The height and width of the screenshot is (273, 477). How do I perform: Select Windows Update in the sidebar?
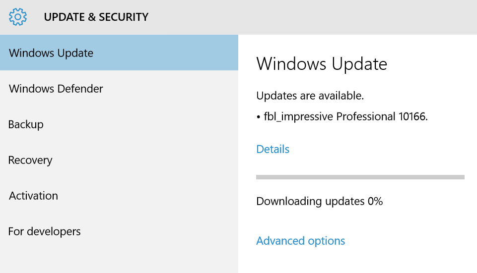pyautogui.click(x=51, y=53)
